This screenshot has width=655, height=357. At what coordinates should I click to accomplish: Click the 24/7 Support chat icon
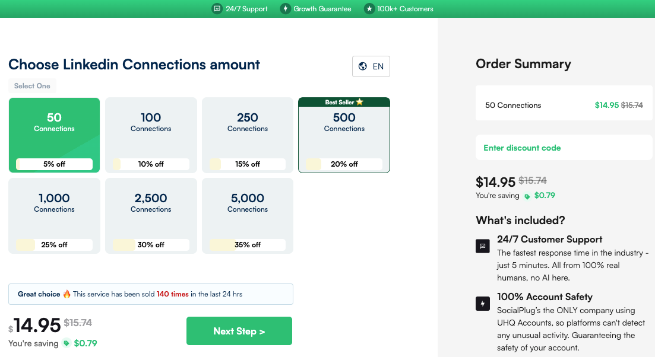point(217,9)
